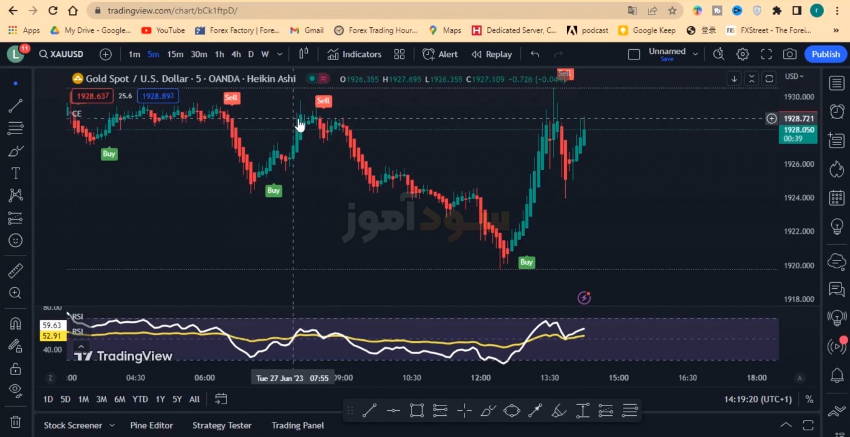This screenshot has width=850, height=437.
Task: Open the notifications bell icon
Action: [x=837, y=374]
